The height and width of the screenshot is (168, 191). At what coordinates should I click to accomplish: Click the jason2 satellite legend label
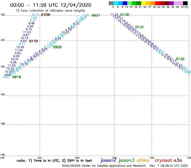click(108, 160)
